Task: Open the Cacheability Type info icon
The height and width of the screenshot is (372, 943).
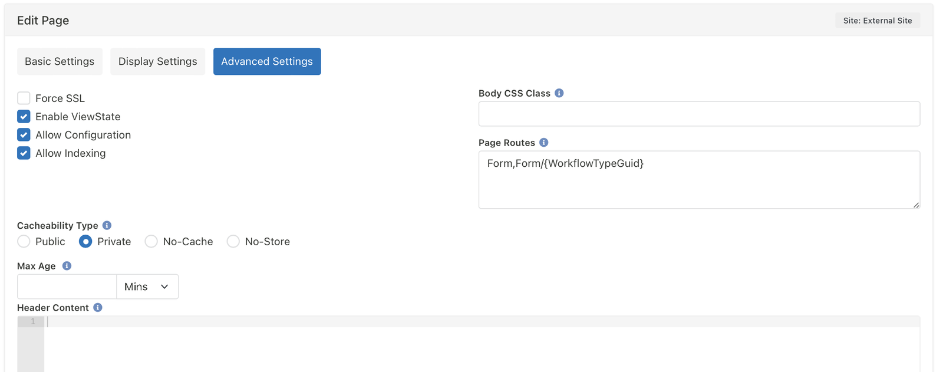Action: coord(107,225)
